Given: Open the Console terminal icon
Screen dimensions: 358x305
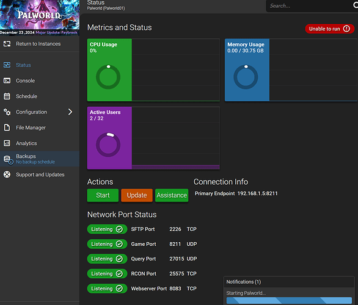Looking at the screenshot, I should [7, 81].
